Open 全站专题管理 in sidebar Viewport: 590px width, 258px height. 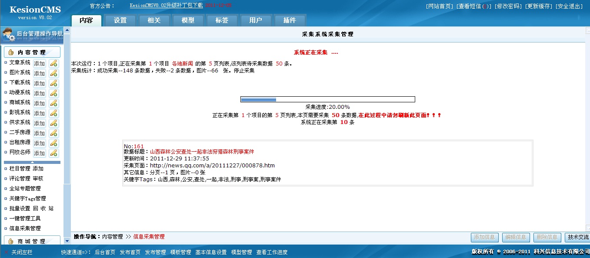[x=25, y=189]
